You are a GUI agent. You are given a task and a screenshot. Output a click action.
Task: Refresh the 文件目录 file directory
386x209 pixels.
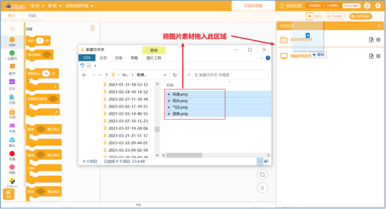tap(379, 26)
